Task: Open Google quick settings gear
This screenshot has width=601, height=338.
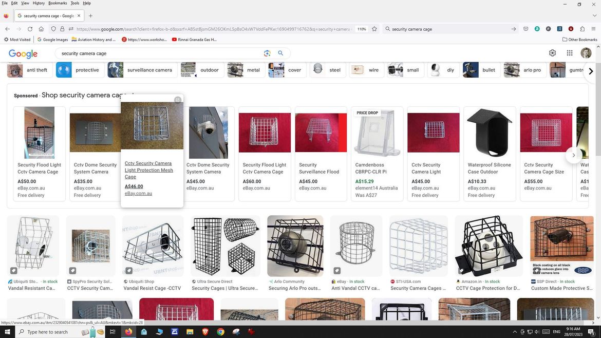Action: (x=552, y=53)
